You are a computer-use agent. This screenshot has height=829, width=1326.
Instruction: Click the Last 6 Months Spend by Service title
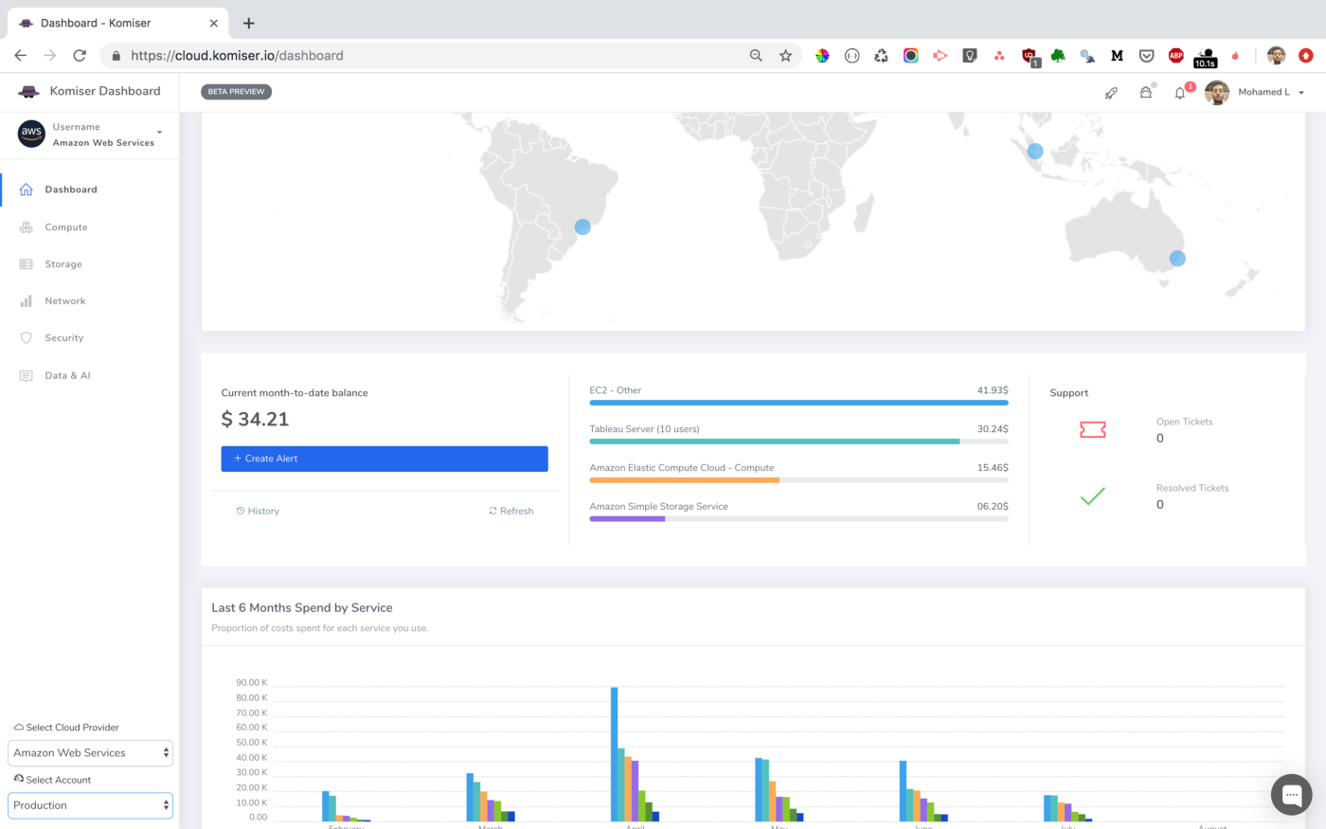[x=302, y=607]
